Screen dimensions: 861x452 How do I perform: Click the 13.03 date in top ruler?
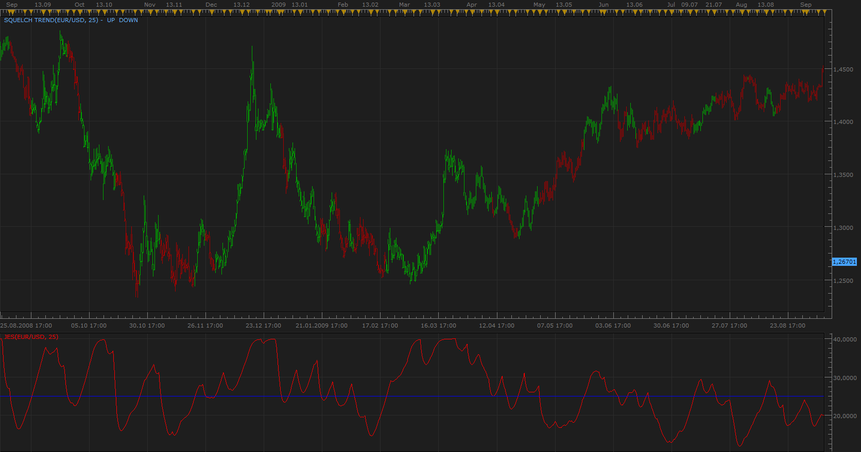pyautogui.click(x=432, y=5)
